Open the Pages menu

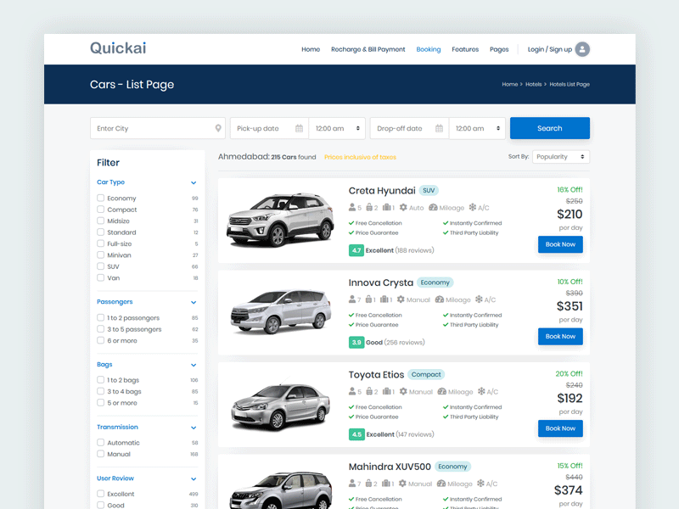point(499,49)
